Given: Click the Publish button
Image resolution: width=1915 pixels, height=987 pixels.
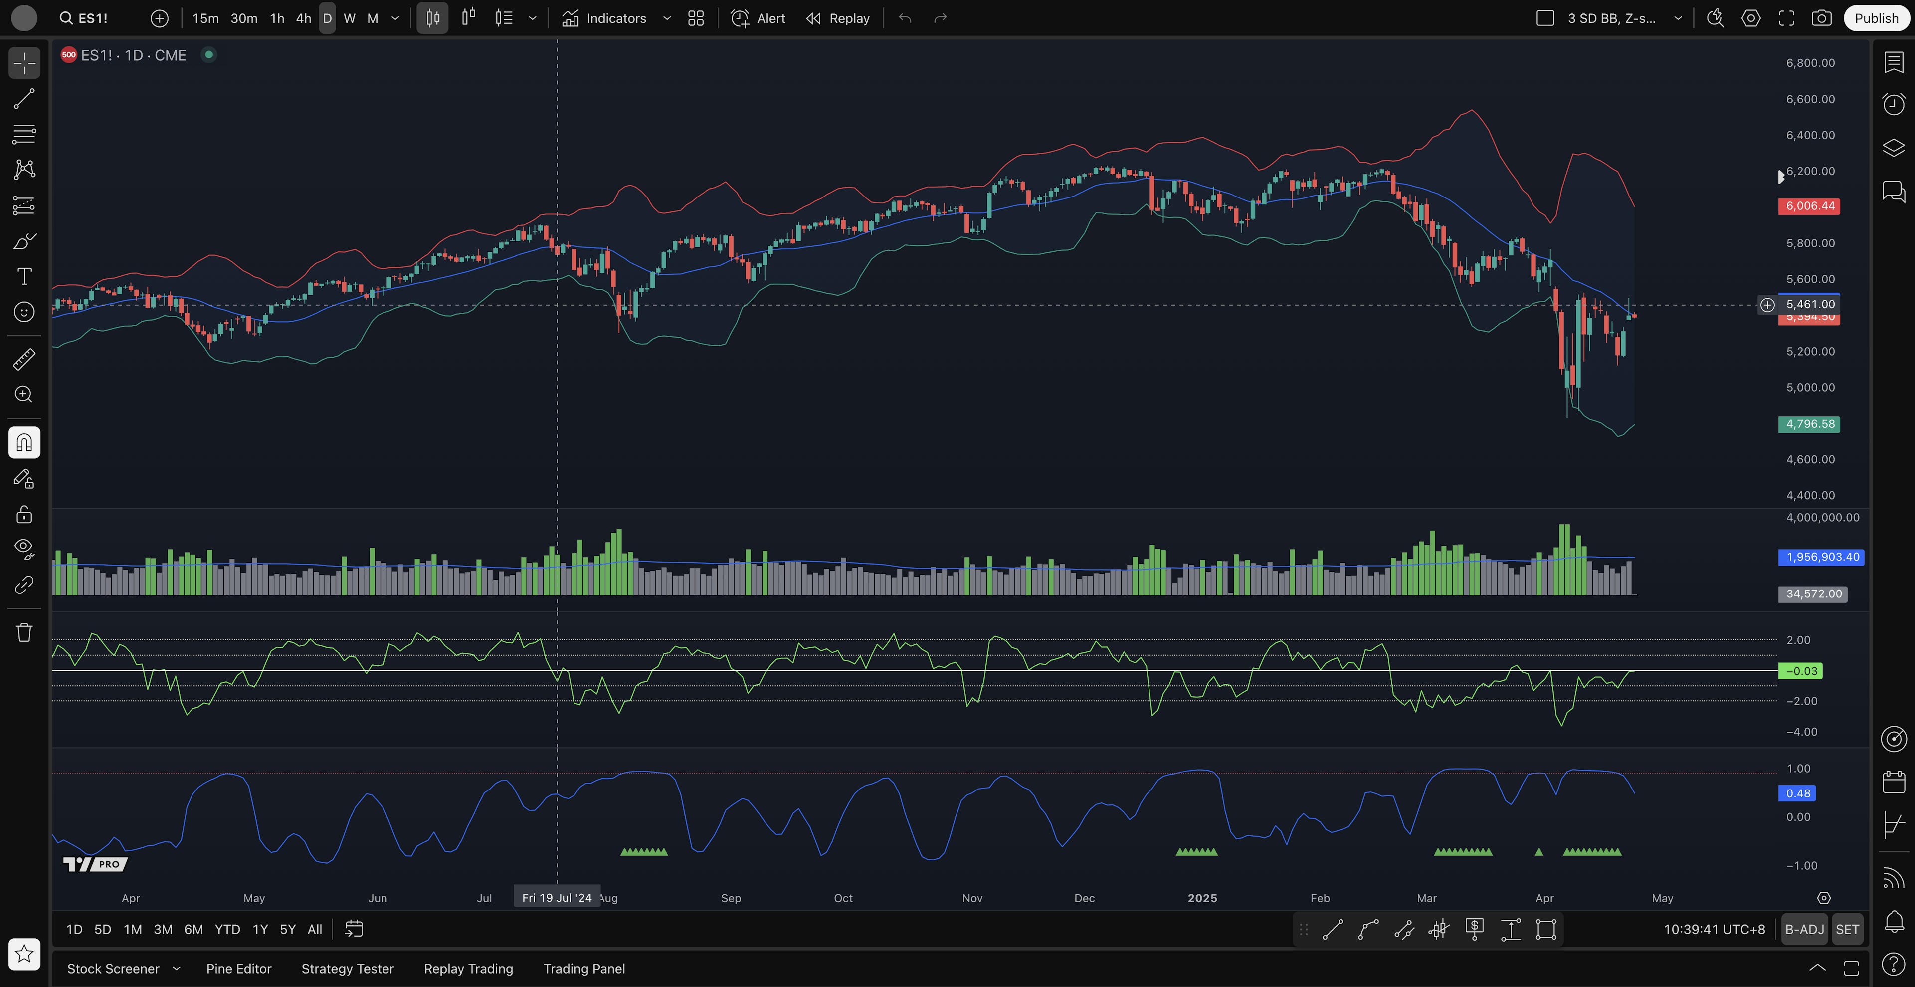Looking at the screenshot, I should click(1876, 18).
